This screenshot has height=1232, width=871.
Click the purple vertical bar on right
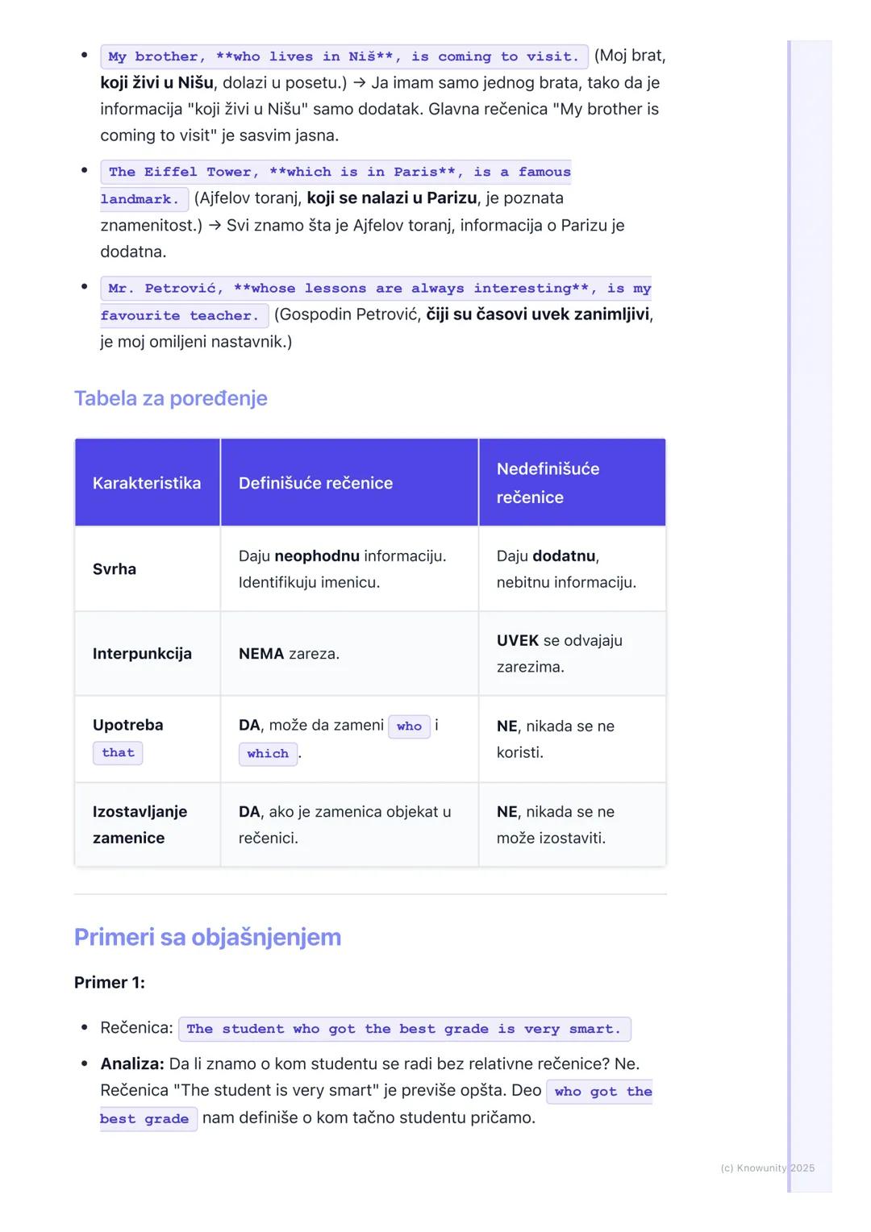click(x=790, y=613)
